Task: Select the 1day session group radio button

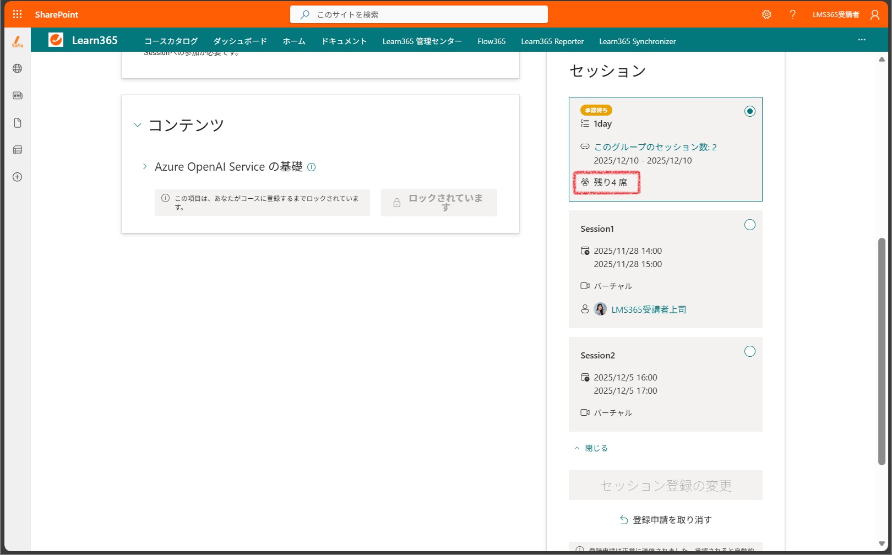Action: coord(749,111)
